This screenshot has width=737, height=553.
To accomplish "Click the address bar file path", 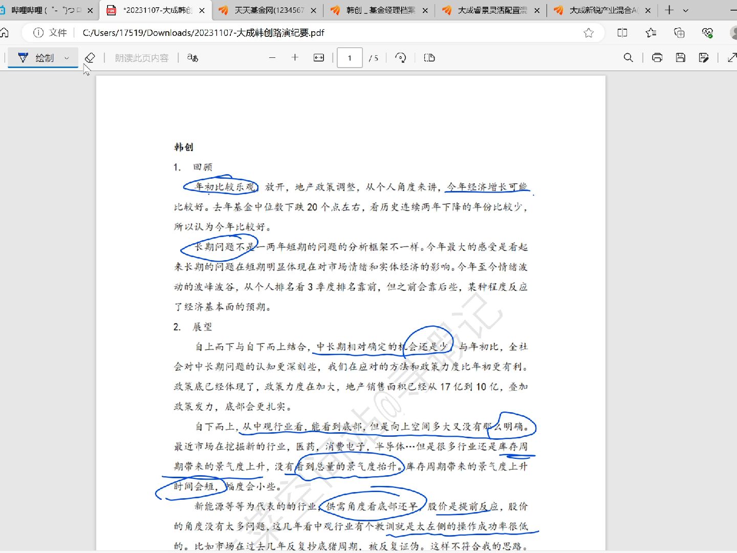I will 203,33.
